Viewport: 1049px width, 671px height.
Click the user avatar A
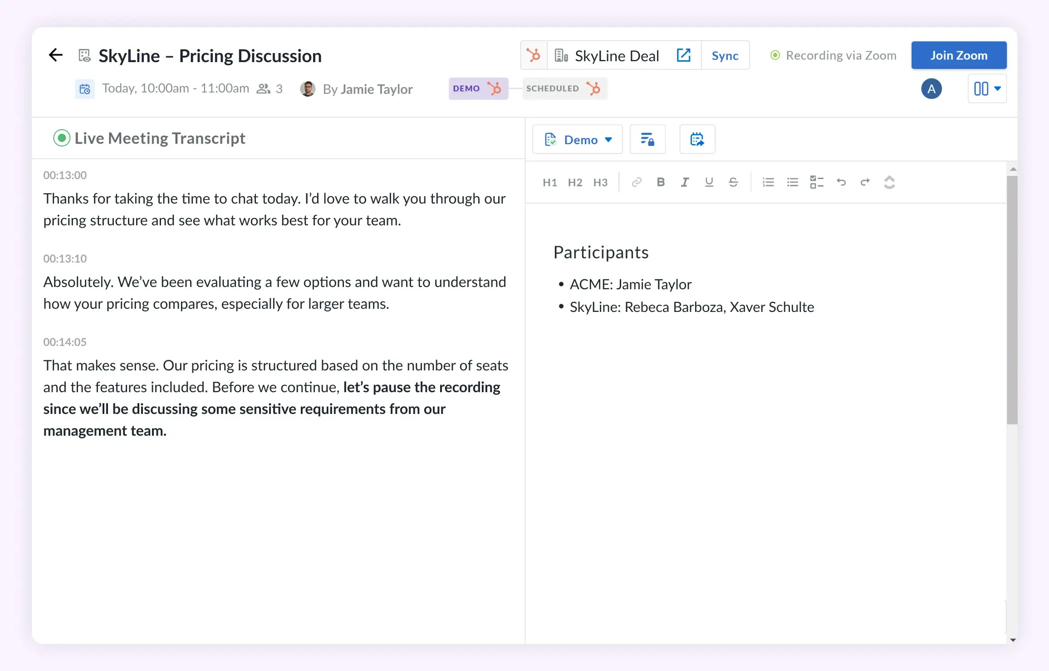(931, 89)
